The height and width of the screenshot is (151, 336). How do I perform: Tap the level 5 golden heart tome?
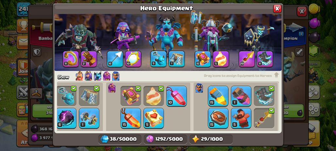tap(154, 118)
